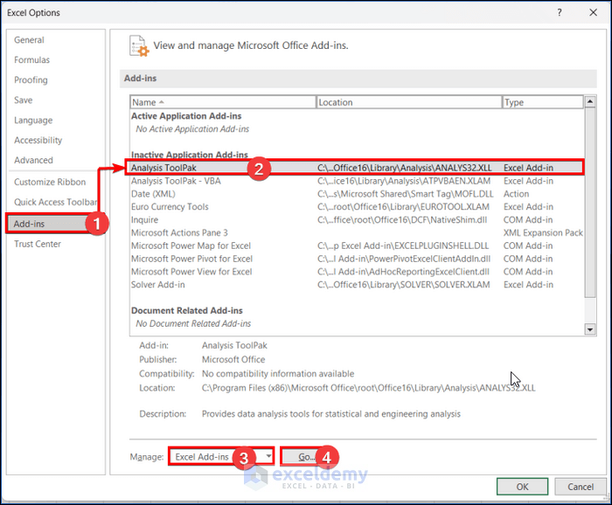Click the scroll down arrow of add-ins list

click(590, 329)
